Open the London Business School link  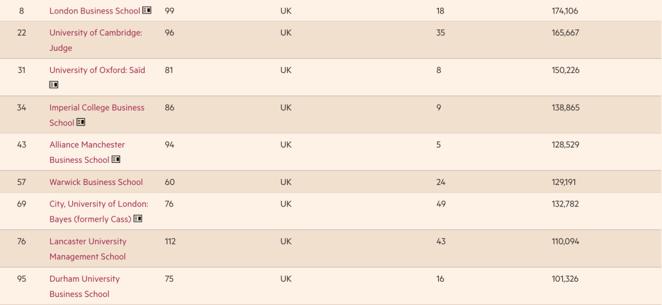(x=94, y=11)
